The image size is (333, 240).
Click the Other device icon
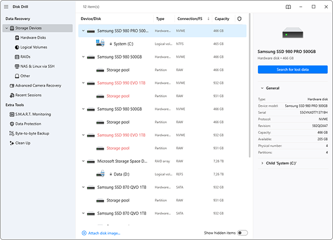coord(17,76)
